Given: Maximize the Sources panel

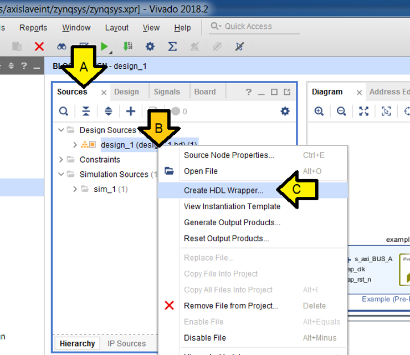Looking at the screenshot, I should [274, 92].
